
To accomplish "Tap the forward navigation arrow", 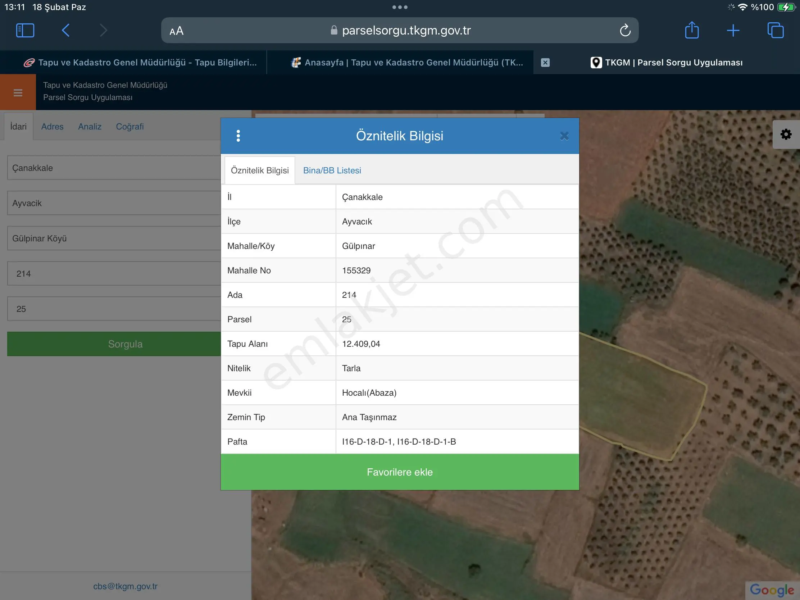I will click(x=104, y=30).
